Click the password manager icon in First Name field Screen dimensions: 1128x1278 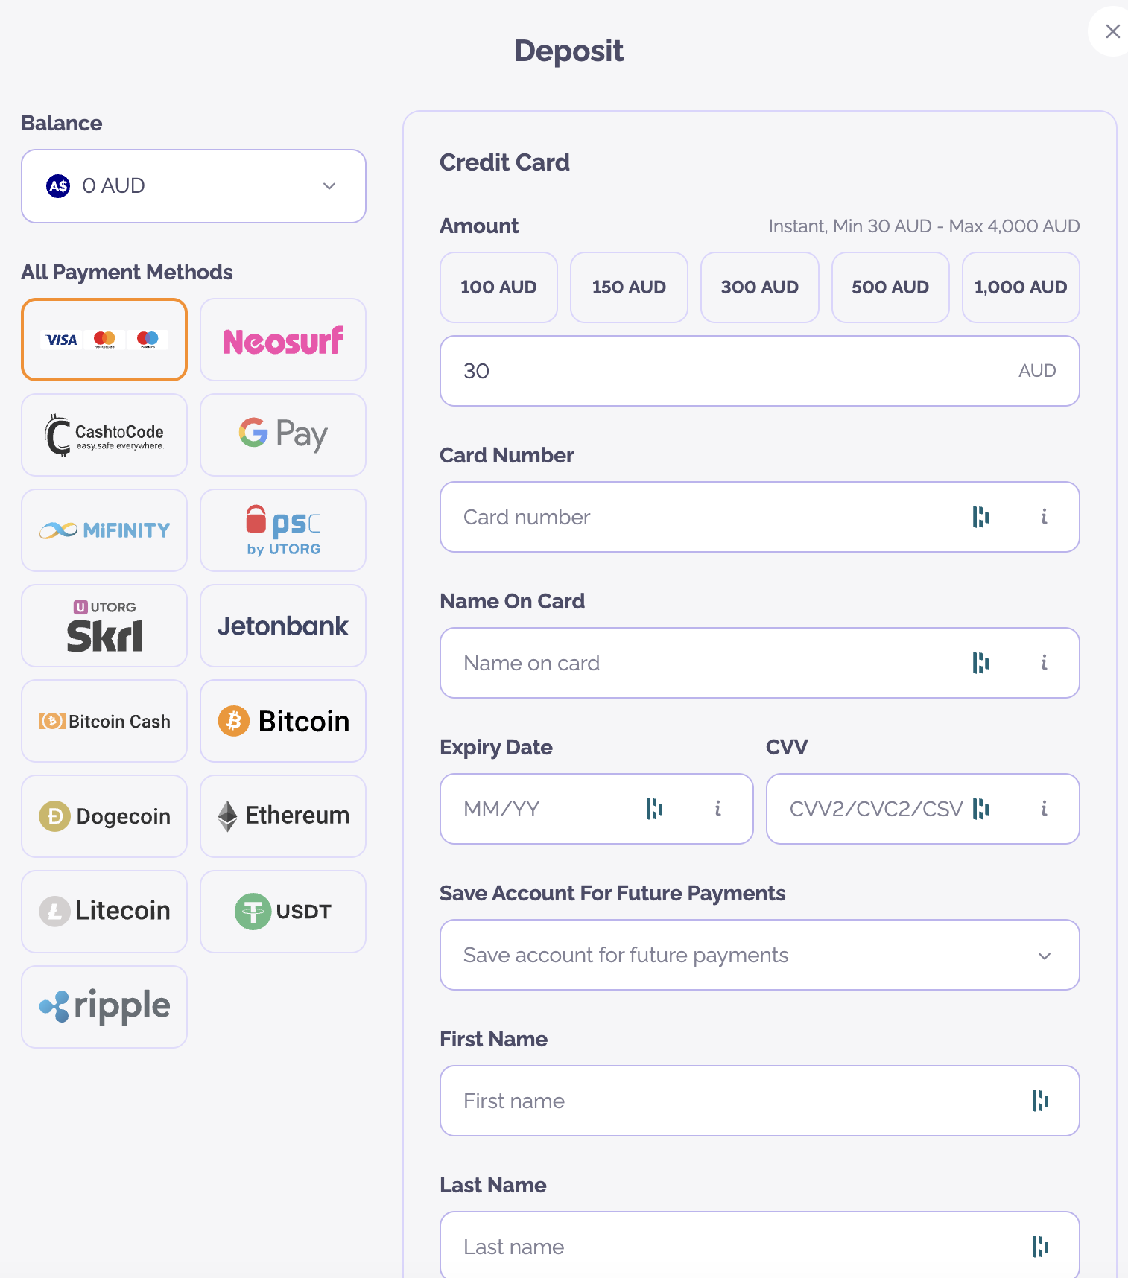1040,1101
